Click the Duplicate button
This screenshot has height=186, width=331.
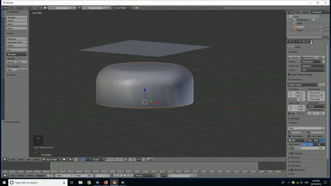coord(17,39)
